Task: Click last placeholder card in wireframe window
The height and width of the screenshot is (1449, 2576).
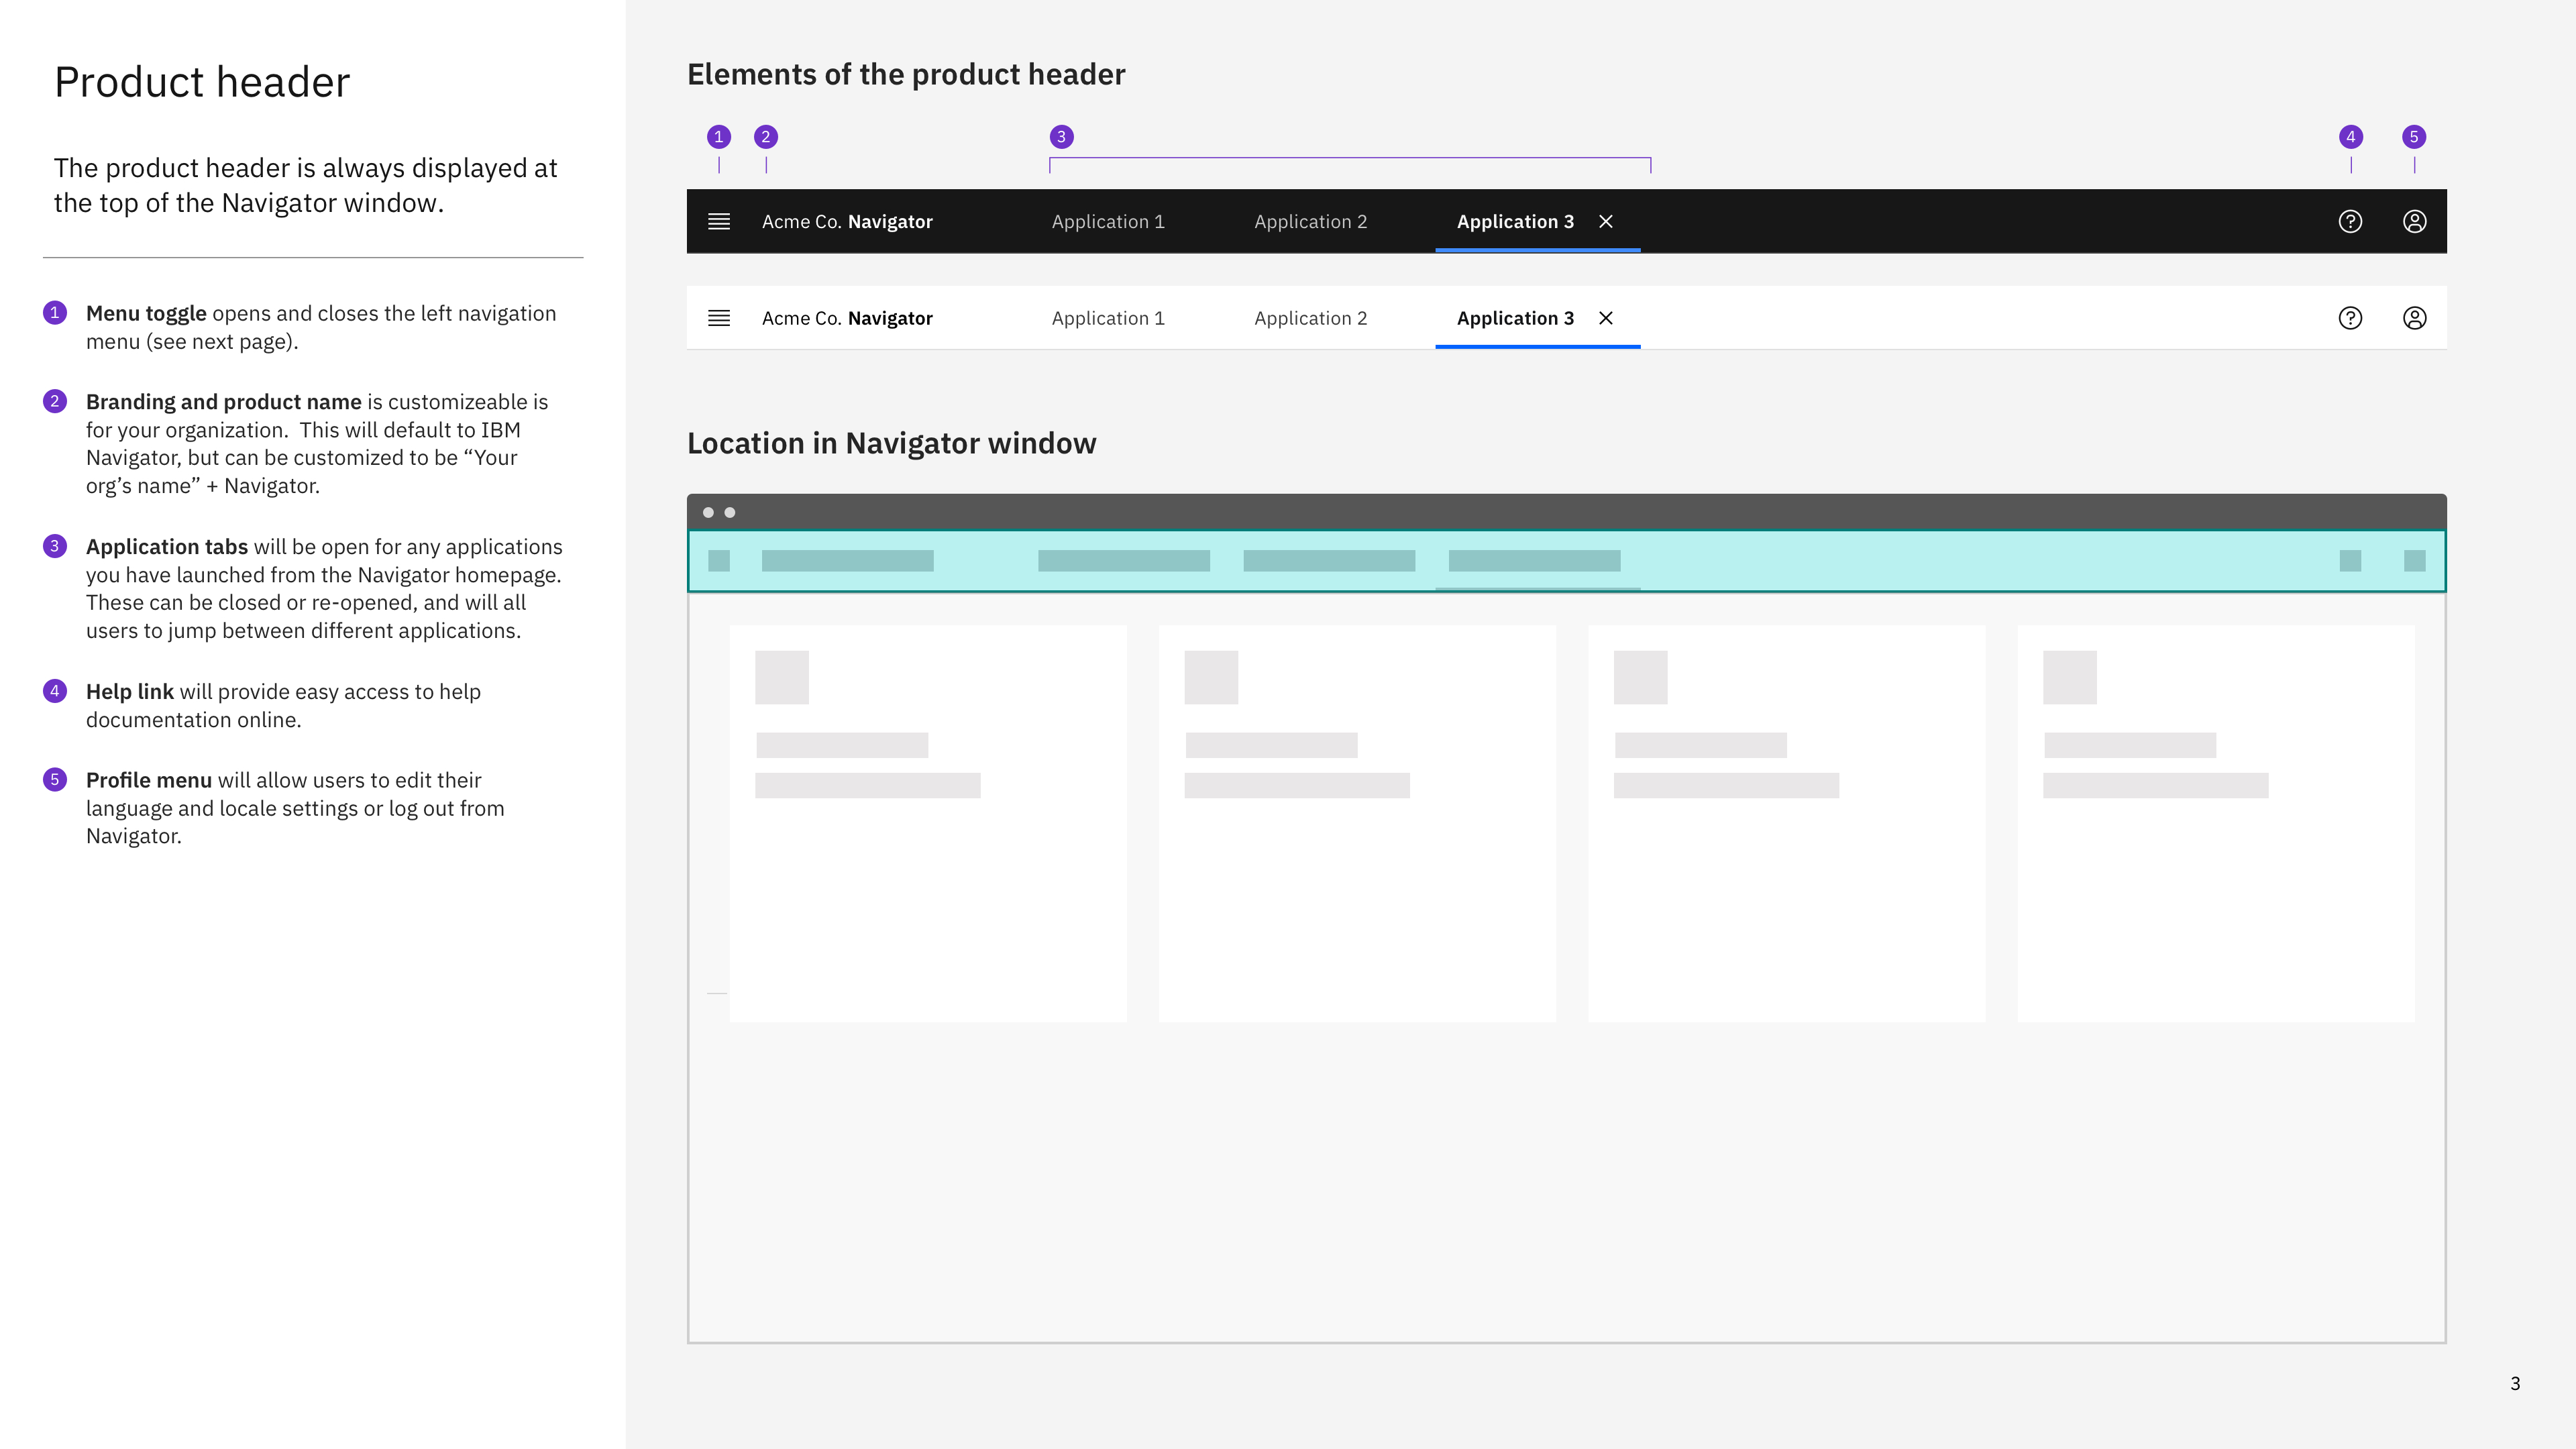Action: tap(2215, 822)
